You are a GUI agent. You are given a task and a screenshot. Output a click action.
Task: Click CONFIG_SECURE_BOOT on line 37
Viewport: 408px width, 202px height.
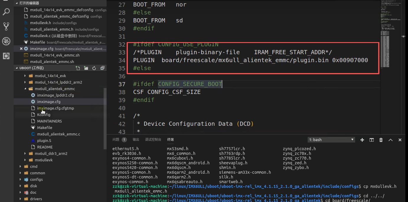(x=190, y=84)
